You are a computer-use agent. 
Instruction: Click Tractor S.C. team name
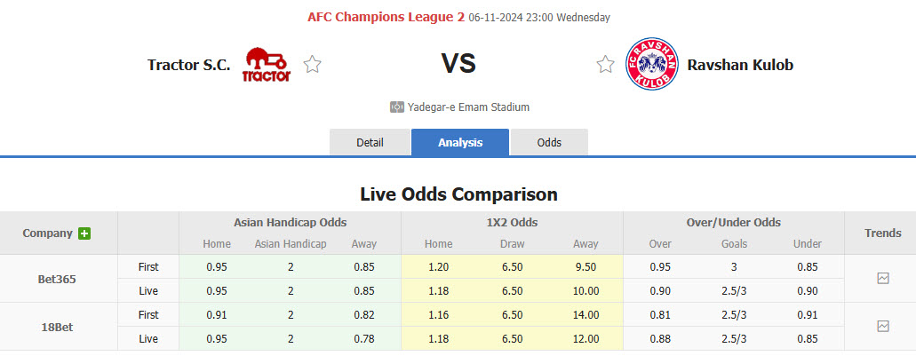(x=188, y=64)
